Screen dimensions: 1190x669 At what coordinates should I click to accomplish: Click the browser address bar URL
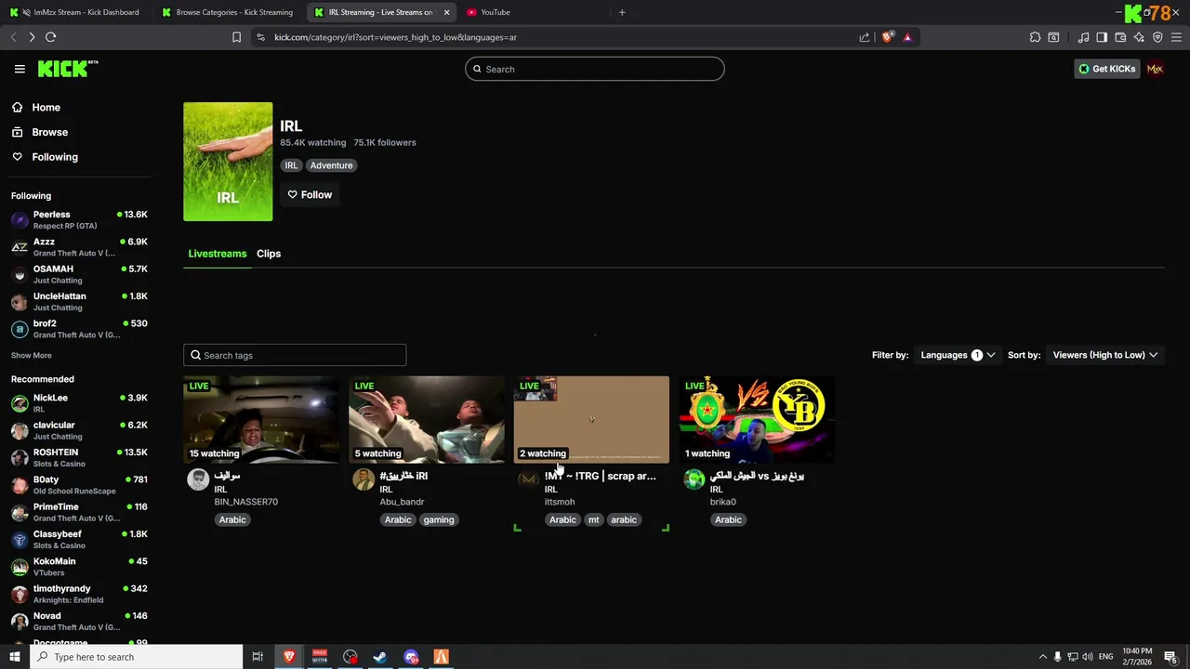395,37
